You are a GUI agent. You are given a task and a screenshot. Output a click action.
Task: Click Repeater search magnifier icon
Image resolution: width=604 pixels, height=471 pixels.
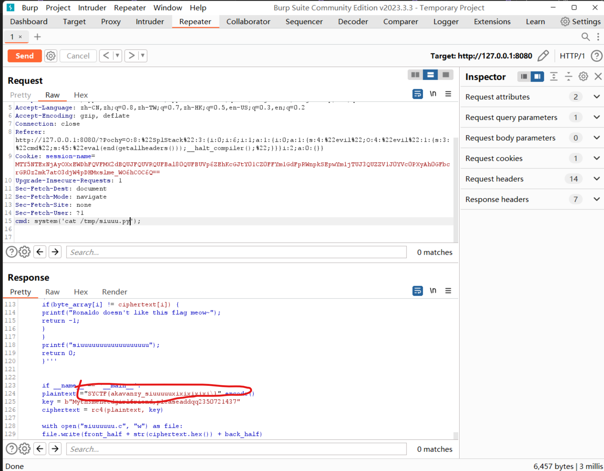pos(586,37)
